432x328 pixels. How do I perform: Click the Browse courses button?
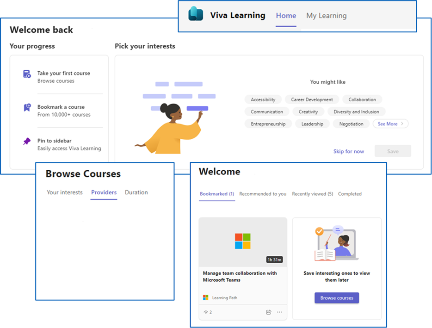(337, 297)
